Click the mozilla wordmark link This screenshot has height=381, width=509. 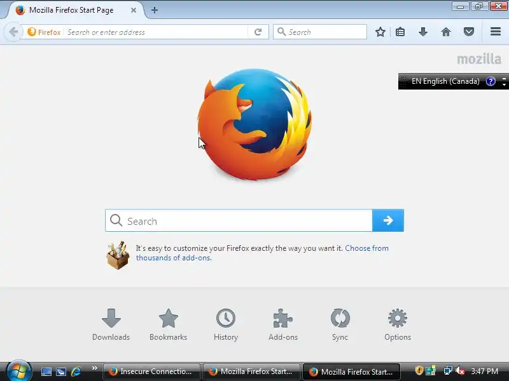tap(479, 59)
